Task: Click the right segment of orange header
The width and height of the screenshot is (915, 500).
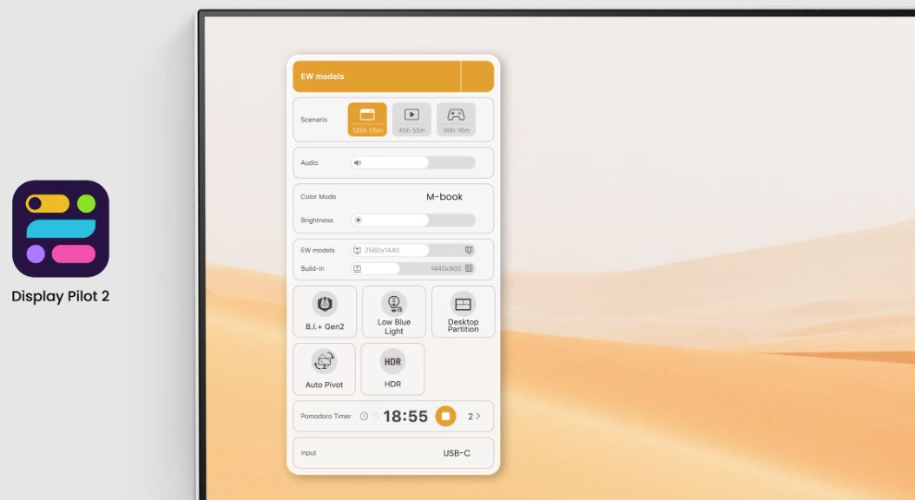Action: (x=478, y=76)
